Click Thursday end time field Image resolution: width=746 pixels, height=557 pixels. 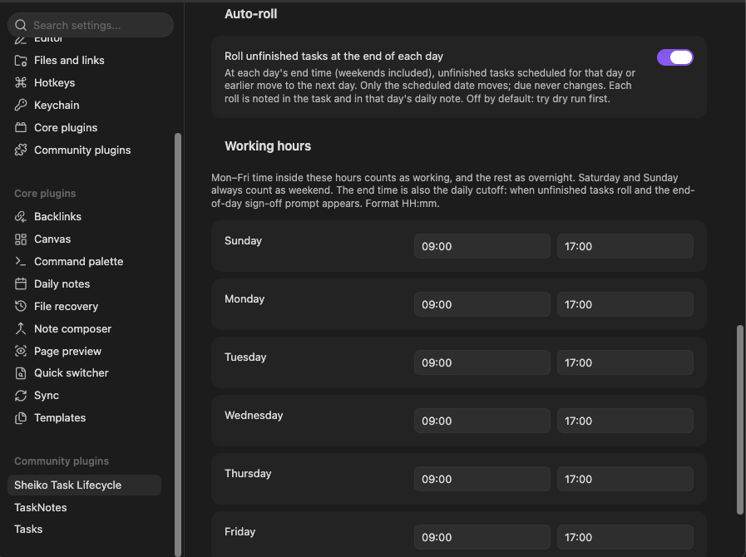pyautogui.click(x=625, y=479)
